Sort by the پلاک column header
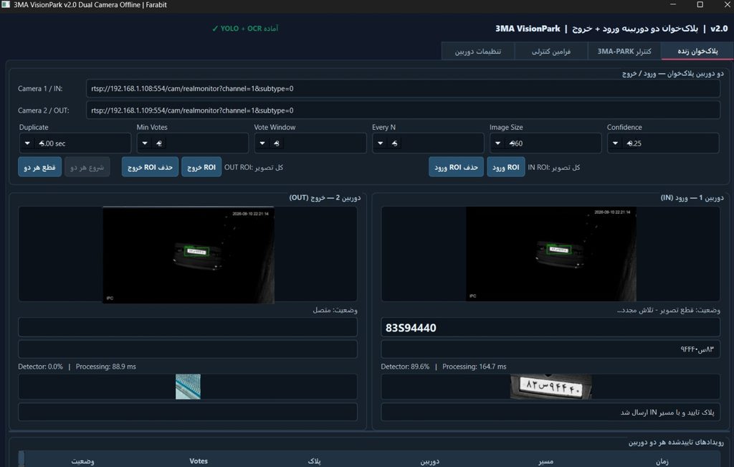Viewport: 734px width, 467px height. tap(314, 461)
